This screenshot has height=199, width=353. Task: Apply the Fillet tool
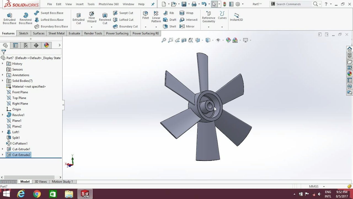(x=146, y=15)
